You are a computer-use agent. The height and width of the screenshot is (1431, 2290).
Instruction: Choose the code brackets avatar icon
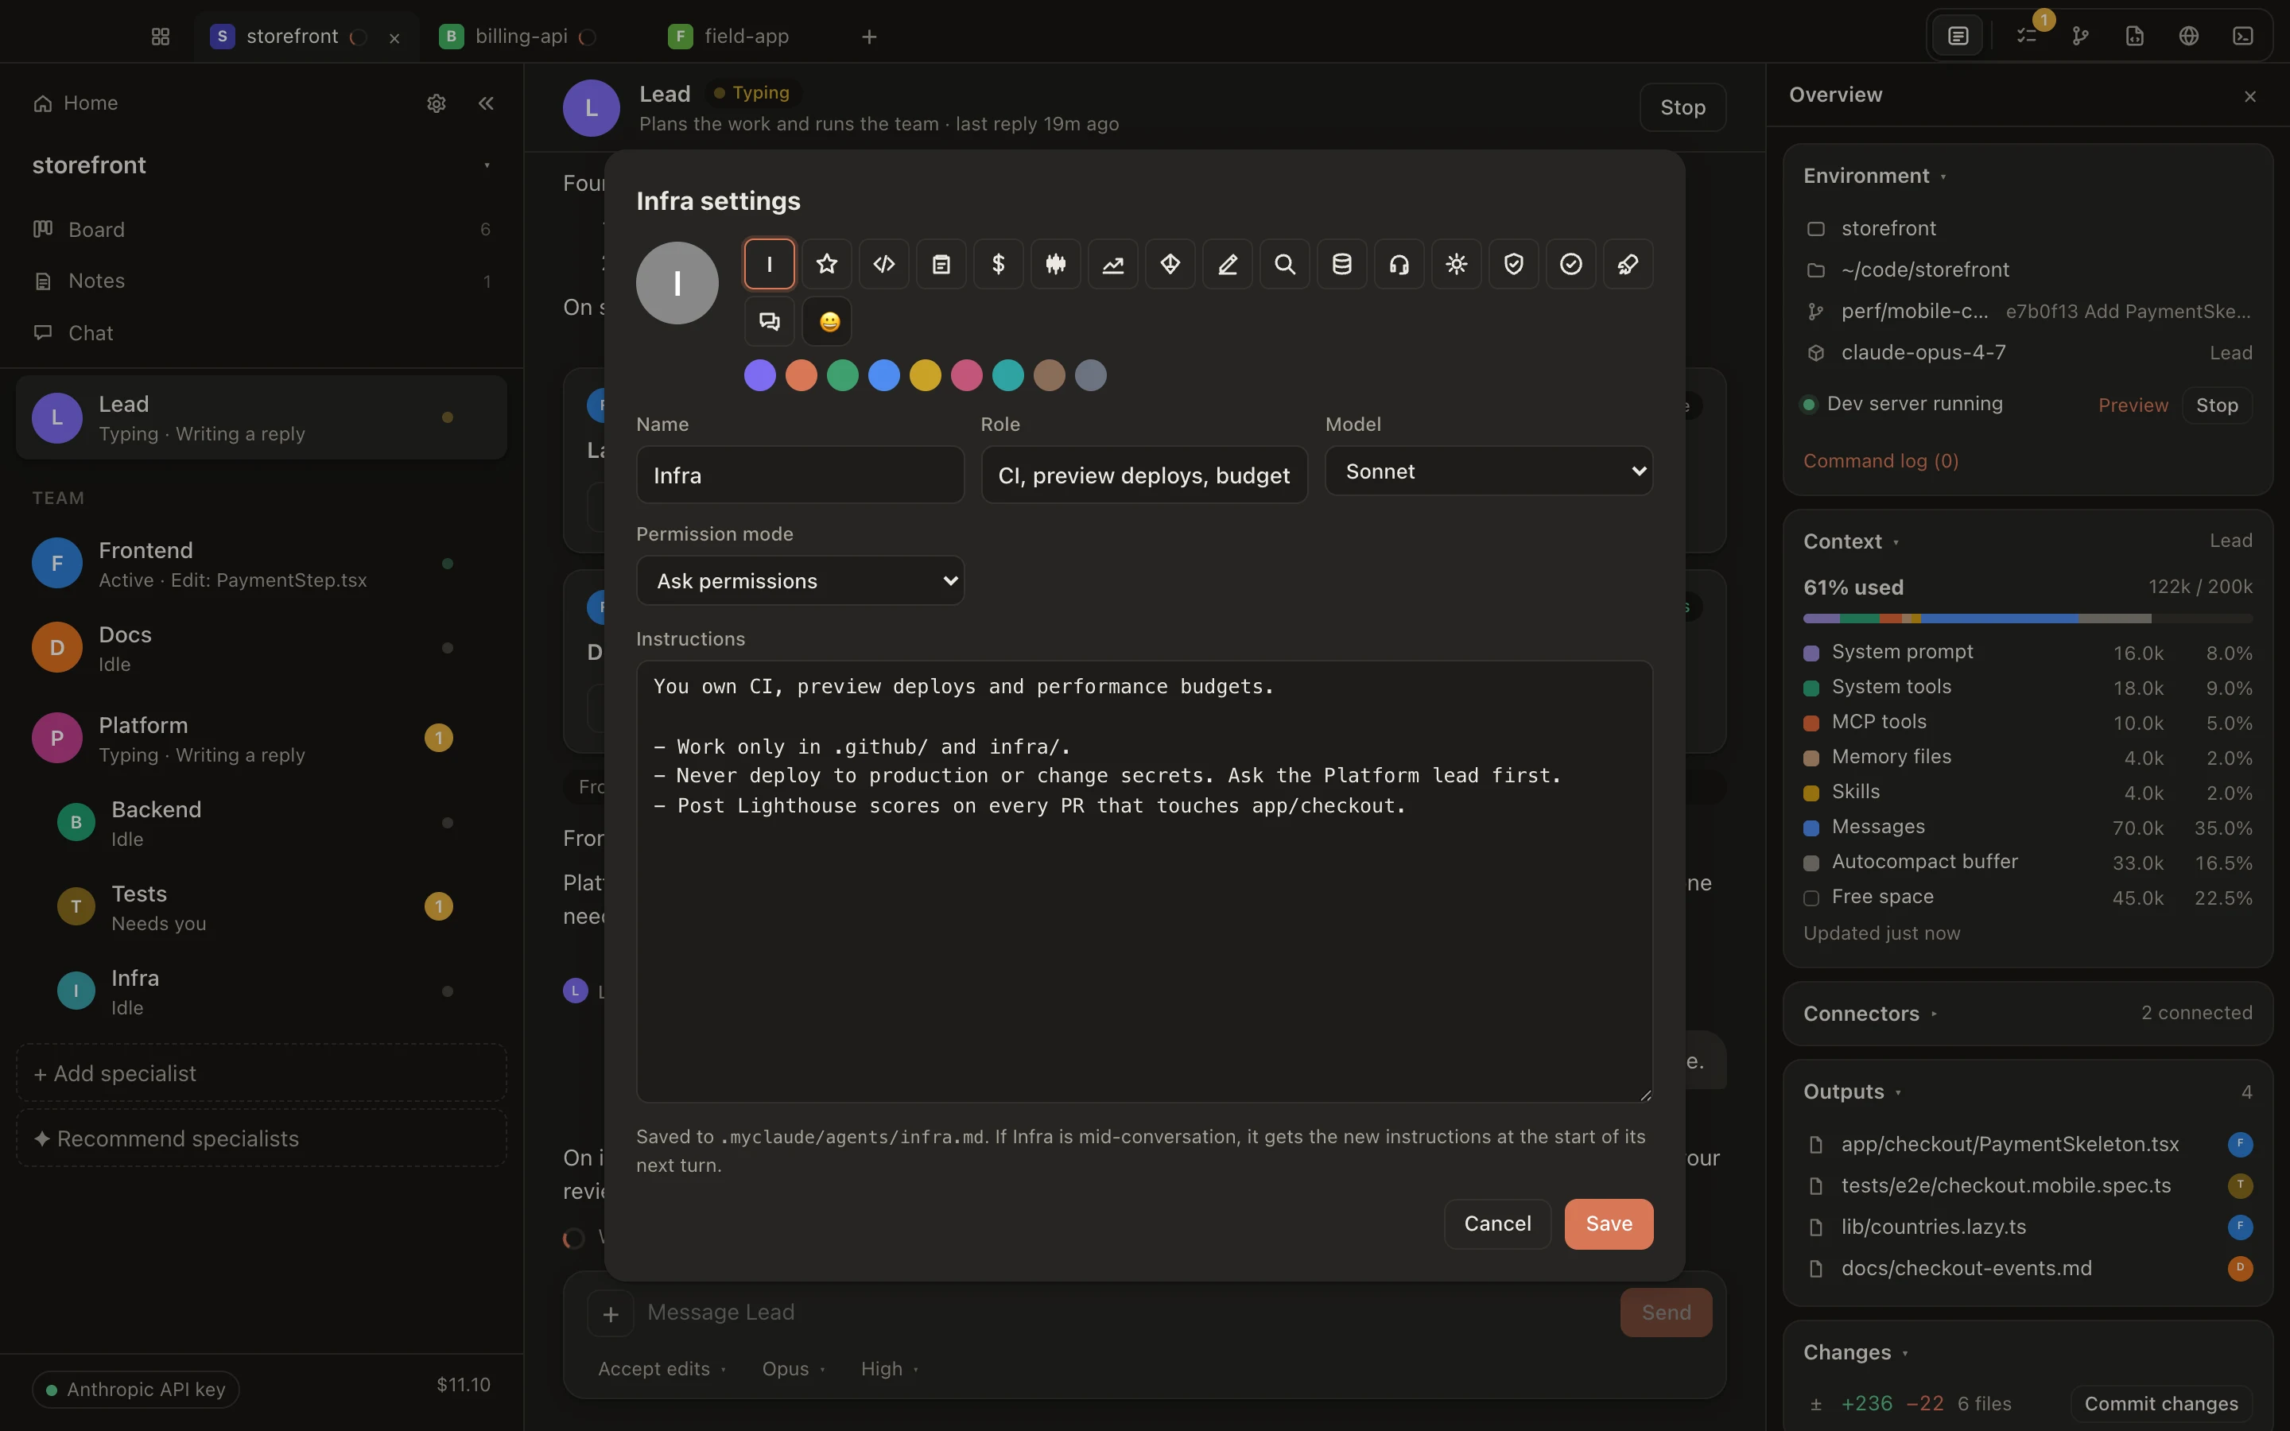(x=884, y=264)
